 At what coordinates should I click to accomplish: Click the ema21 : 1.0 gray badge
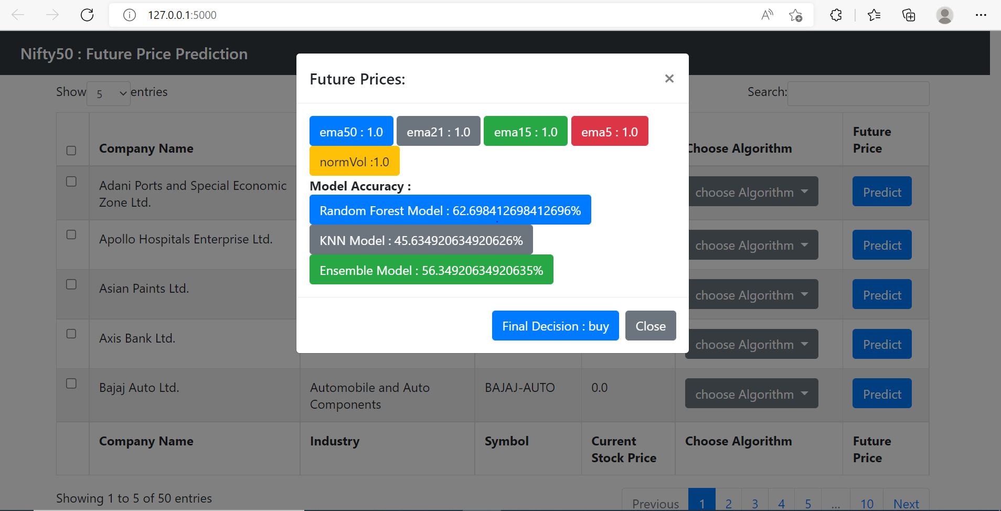point(438,131)
